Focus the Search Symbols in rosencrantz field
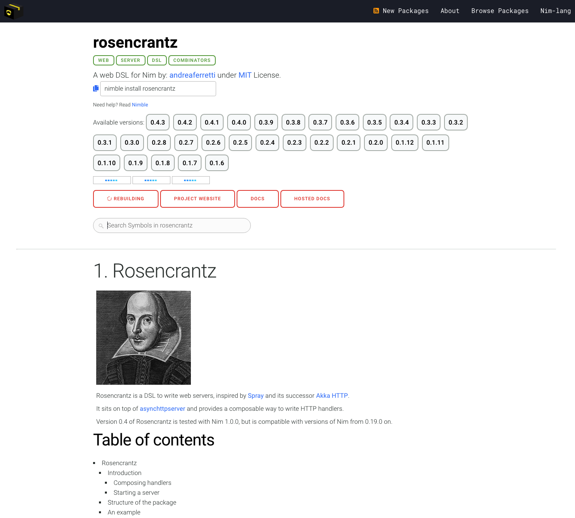Image resolution: width=575 pixels, height=518 pixels. (172, 225)
